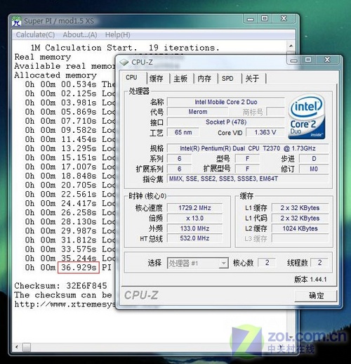This screenshot has height=364, width=351.
Task: Click the 版本 1.44.1 version label
Action: 310,280
